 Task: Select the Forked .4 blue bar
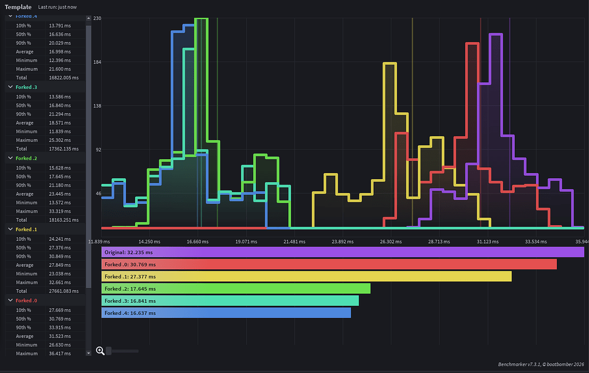pos(225,313)
